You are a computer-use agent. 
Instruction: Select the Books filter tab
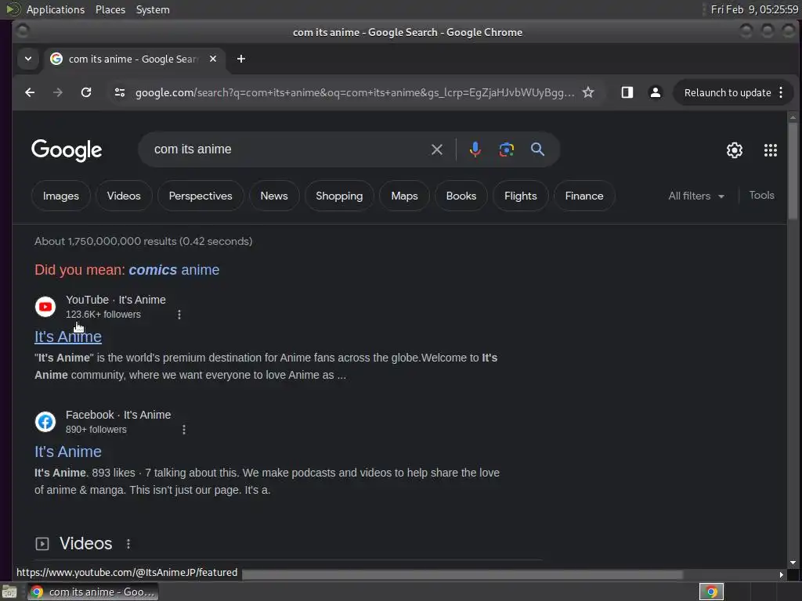461,196
